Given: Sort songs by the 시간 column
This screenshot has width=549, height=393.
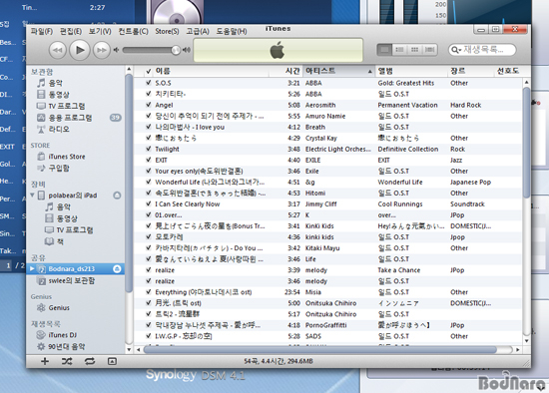Looking at the screenshot, I should point(285,71).
